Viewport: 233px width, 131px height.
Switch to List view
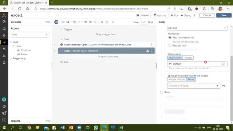point(143,22)
